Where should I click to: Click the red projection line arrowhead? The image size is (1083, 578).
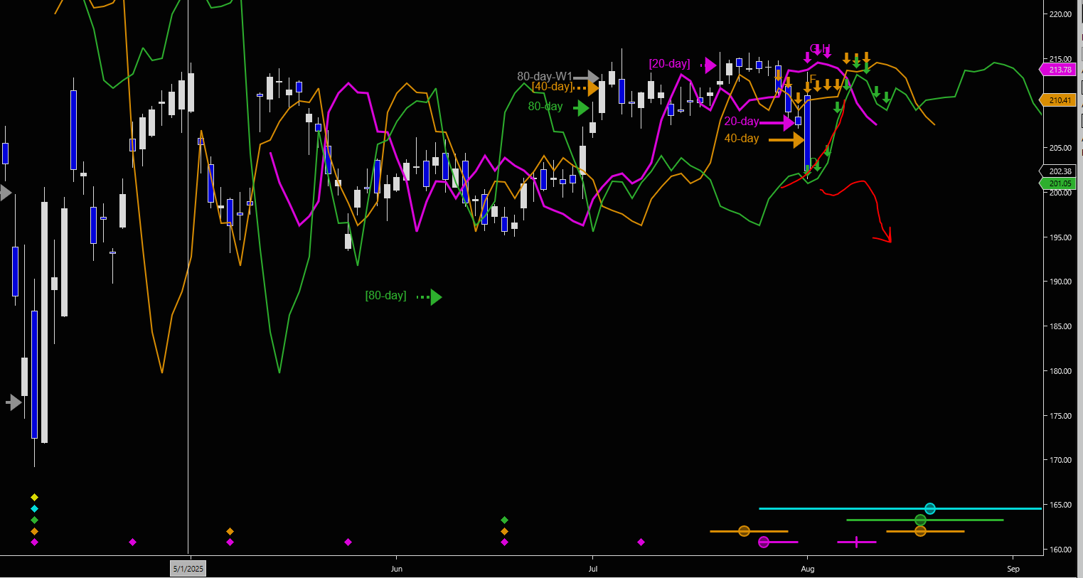(x=886, y=237)
